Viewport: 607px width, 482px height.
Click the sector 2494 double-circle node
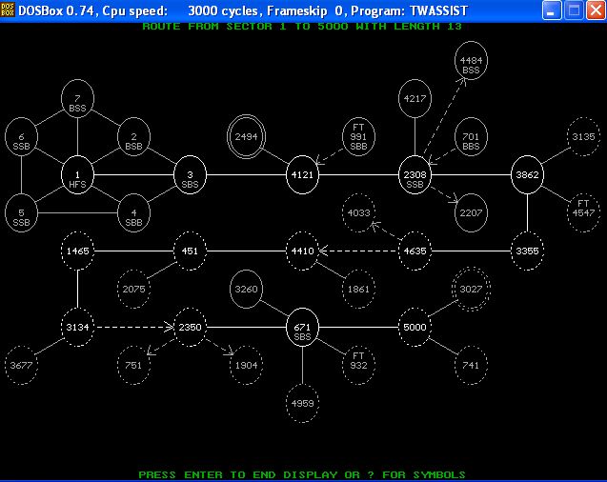click(x=246, y=137)
